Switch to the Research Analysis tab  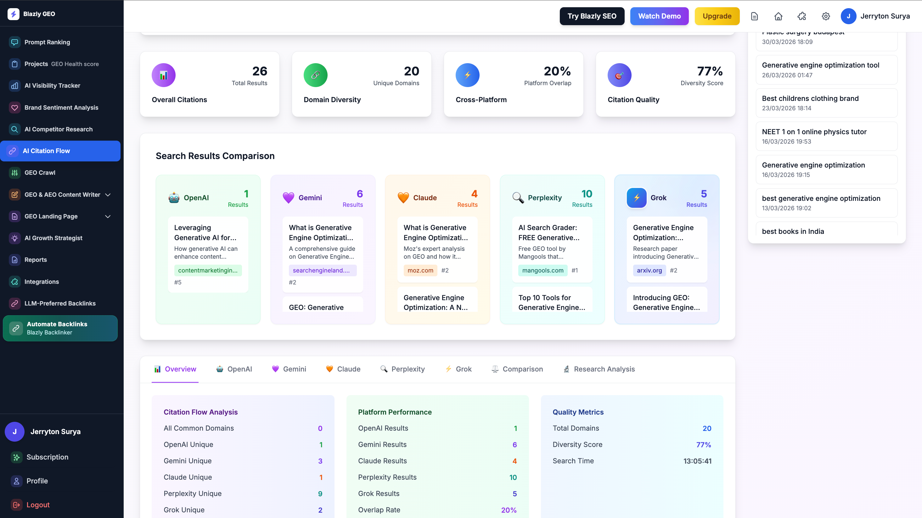pos(599,369)
